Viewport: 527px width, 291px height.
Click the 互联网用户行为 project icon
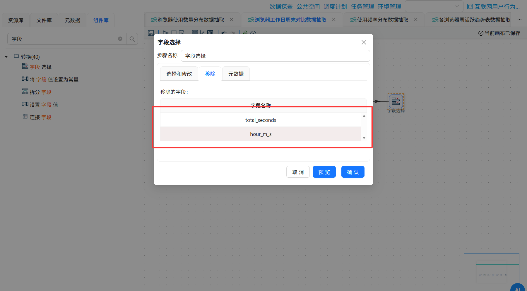tap(470, 6)
